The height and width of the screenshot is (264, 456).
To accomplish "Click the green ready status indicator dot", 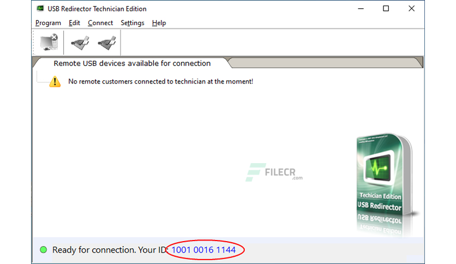I will [x=43, y=249].
